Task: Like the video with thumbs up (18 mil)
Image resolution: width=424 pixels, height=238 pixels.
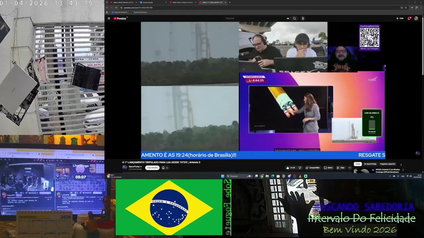Action: tap(290, 168)
